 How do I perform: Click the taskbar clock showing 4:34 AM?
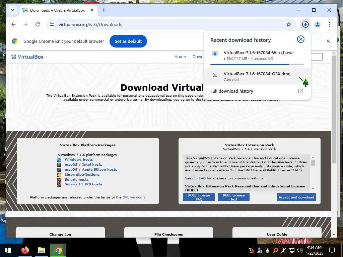point(314,250)
